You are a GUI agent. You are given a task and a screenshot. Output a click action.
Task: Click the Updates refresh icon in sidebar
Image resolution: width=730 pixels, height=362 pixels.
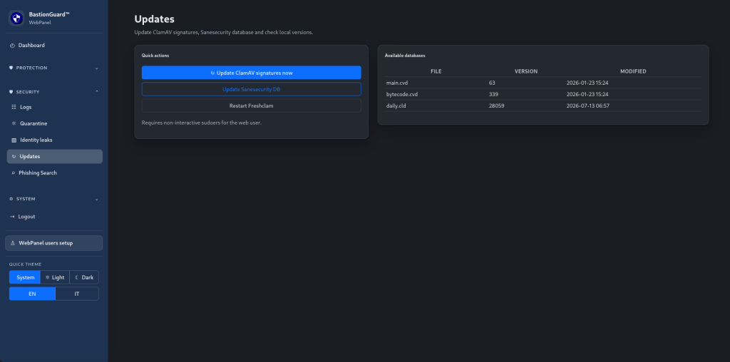click(14, 157)
